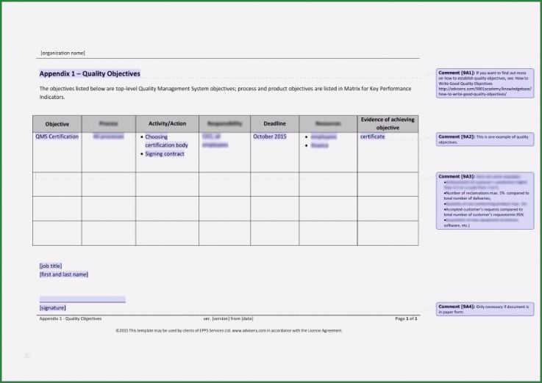Select the October 2015 deadline cell
Screen dimensions: 542x383
(x=270, y=137)
